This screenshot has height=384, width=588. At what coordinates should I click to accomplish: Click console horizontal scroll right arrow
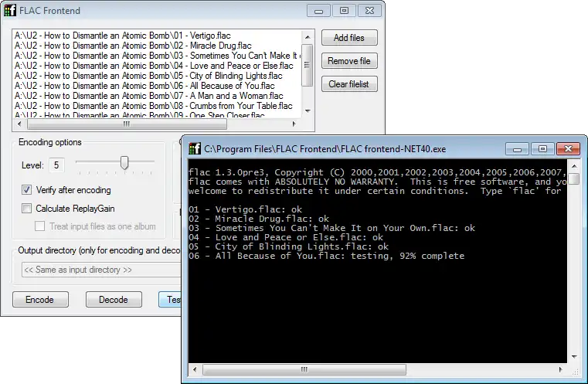click(x=561, y=370)
